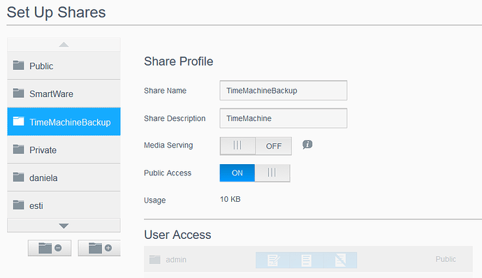Click the Share Description input field
The height and width of the screenshot is (278, 482).
(284, 118)
